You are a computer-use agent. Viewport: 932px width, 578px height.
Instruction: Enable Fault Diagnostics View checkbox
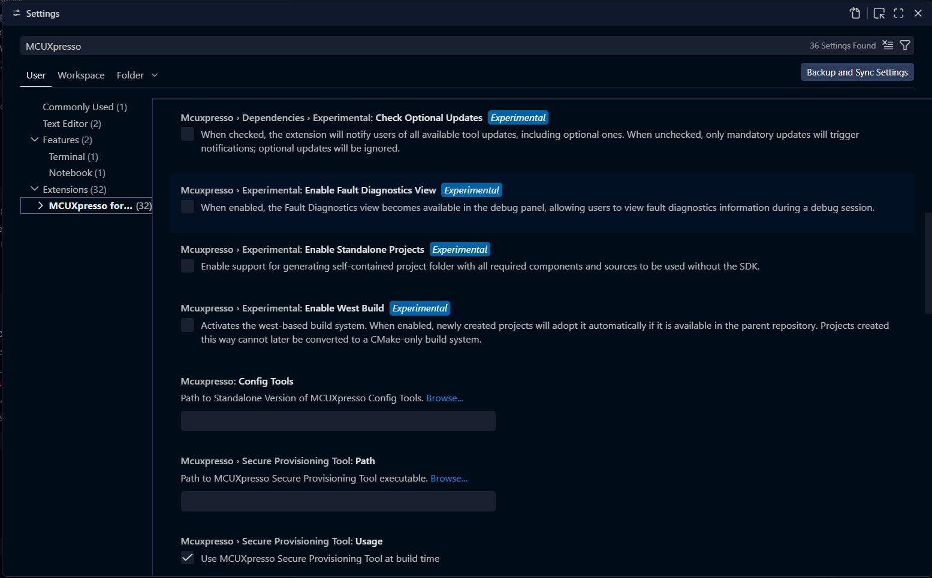pos(188,207)
